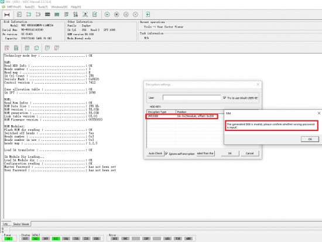322x242 pixels.
Task: Click the DRQ status indicator
Action: [66, 238]
